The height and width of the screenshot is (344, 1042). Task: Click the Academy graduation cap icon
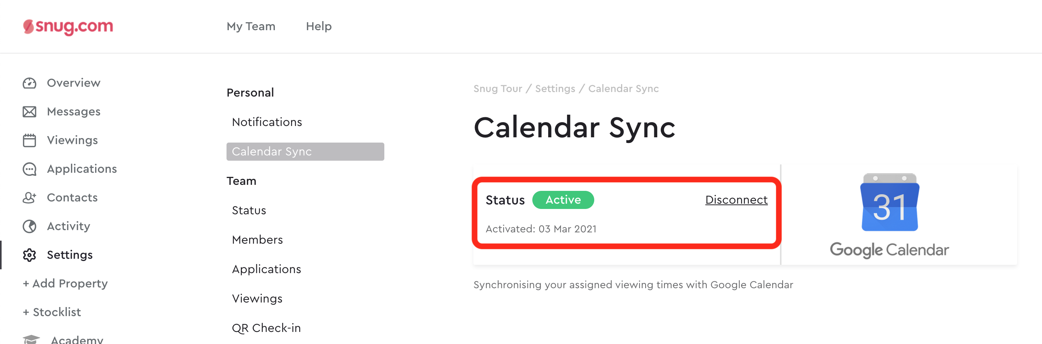tap(31, 339)
